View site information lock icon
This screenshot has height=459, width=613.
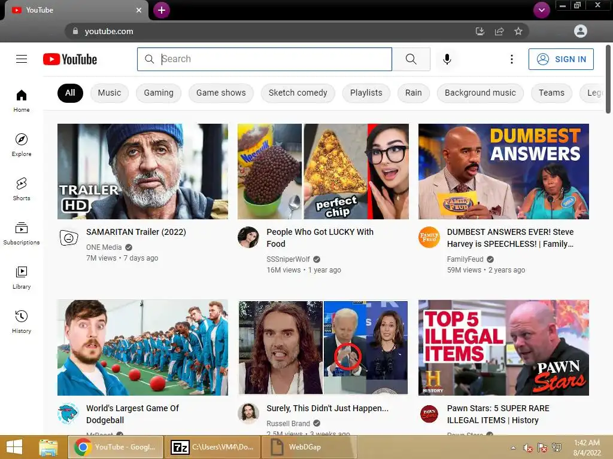[x=75, y=31]
